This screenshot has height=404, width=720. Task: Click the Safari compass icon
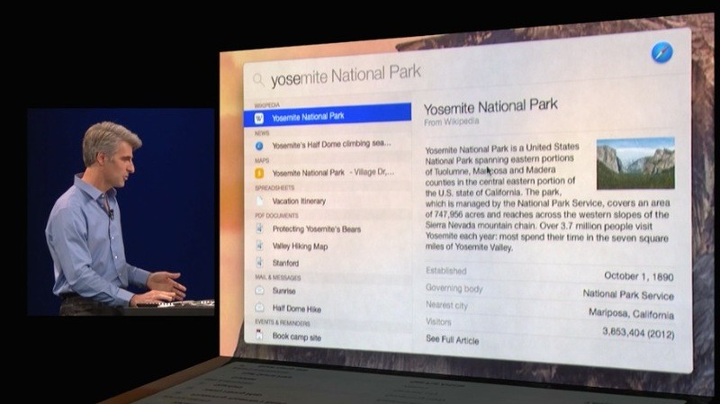[x=661, y=52]
